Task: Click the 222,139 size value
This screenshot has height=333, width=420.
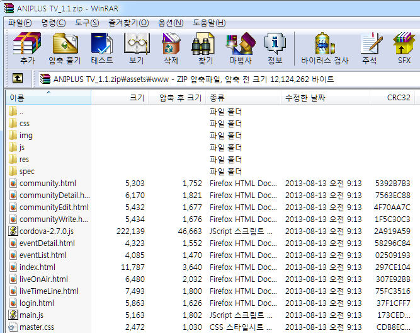Action: point(130,231)
